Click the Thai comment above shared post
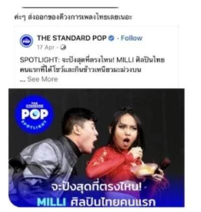 point(73,18)
